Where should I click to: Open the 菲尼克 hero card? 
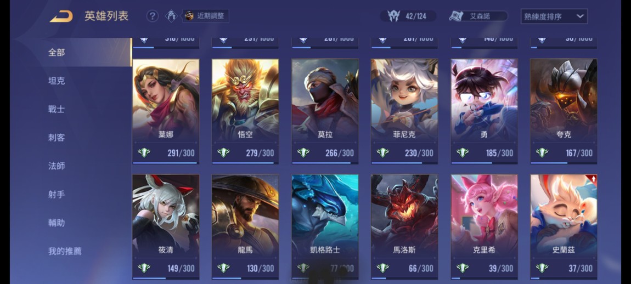click(x=404, y=111)
